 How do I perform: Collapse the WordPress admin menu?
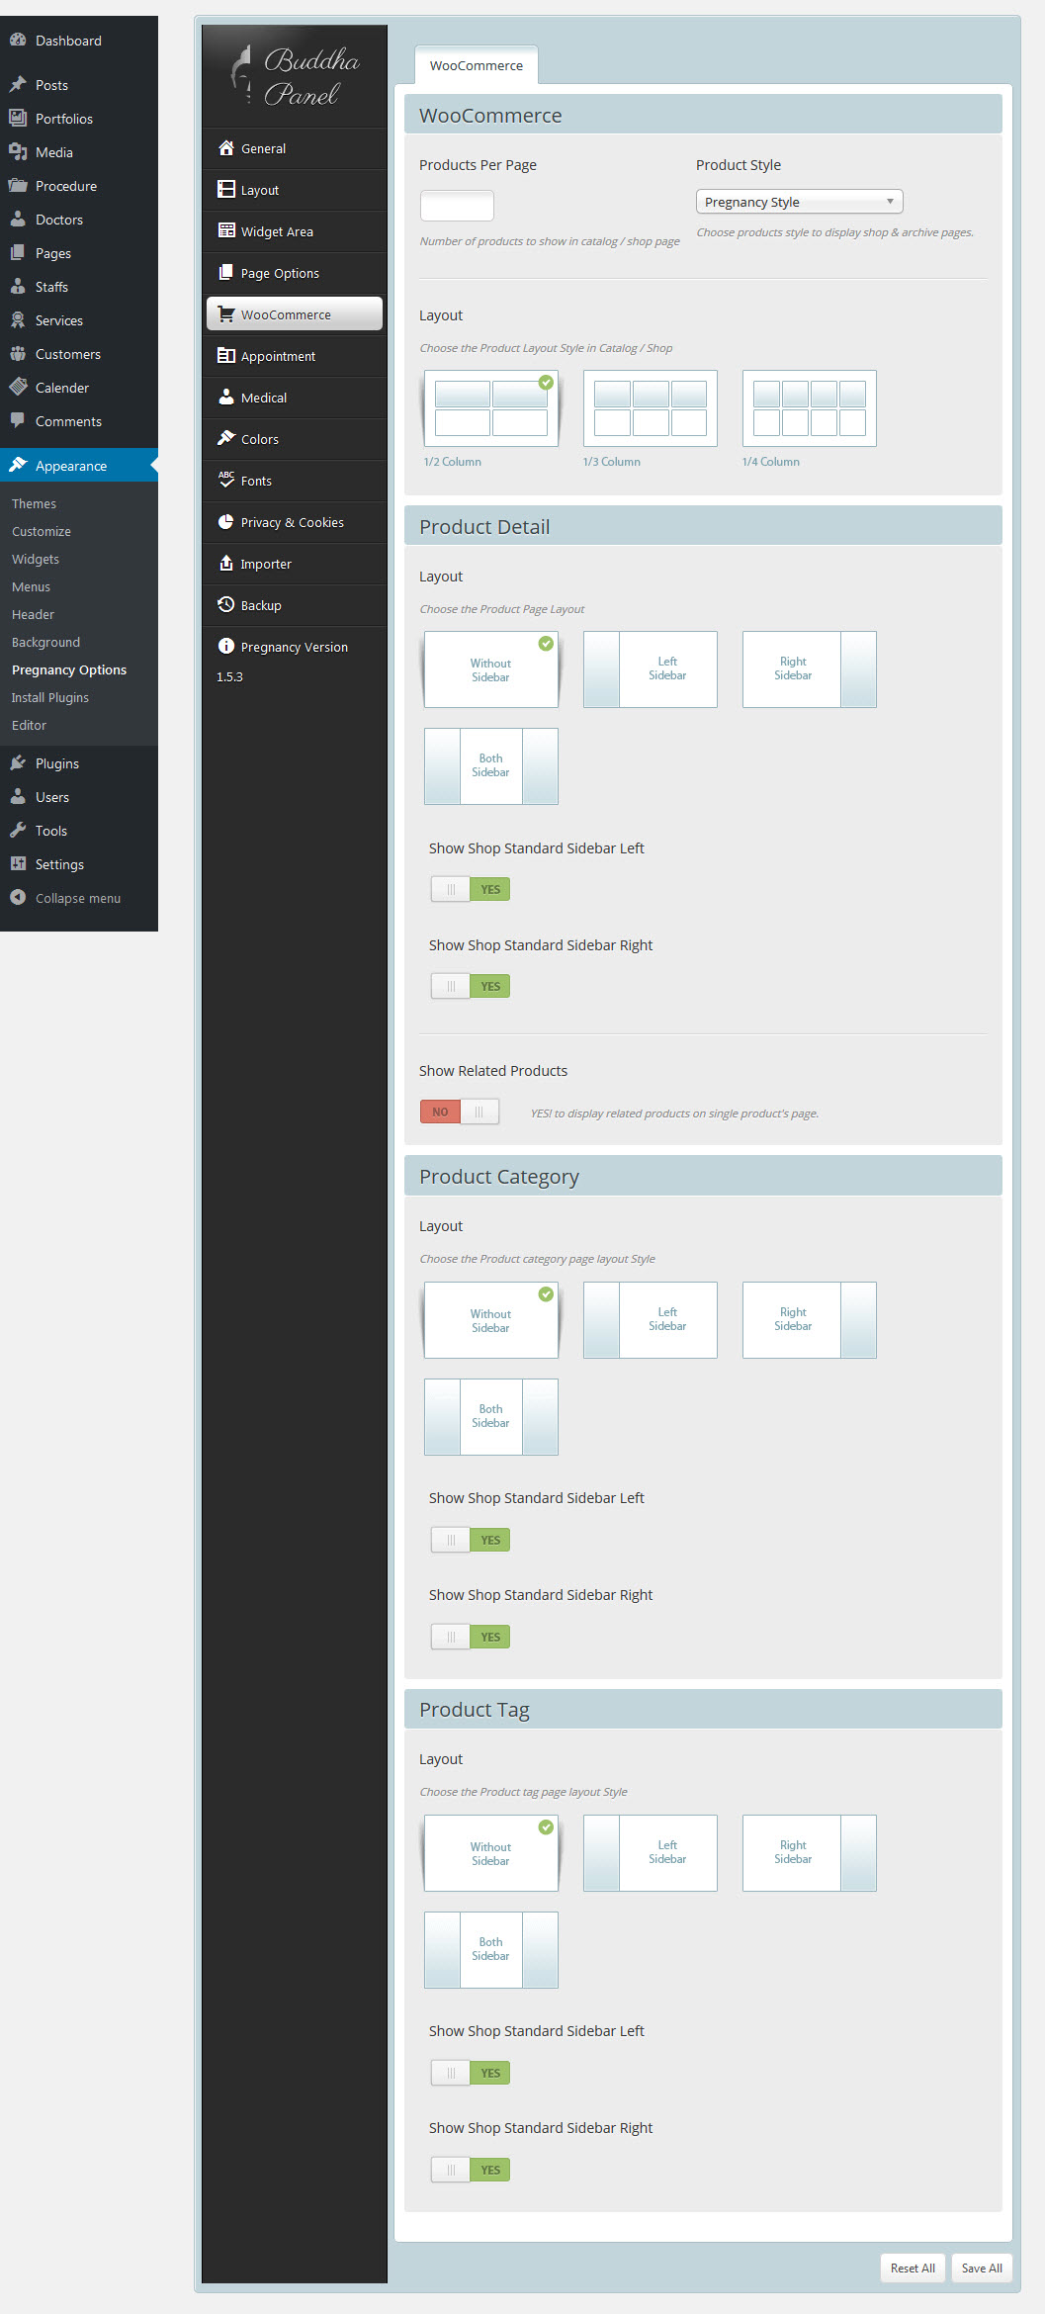pyautogui.click(x=77, y=898)
